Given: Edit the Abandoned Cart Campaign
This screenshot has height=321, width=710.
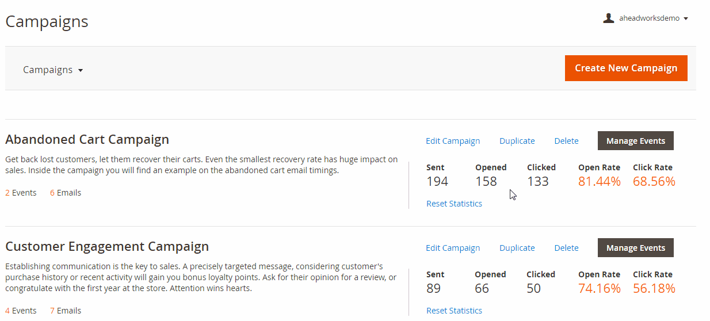Looking at the screenshot, I should pos(453,141).
